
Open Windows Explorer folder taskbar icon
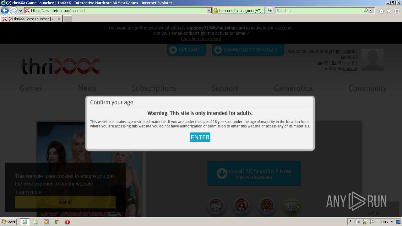tap(35, 222)
